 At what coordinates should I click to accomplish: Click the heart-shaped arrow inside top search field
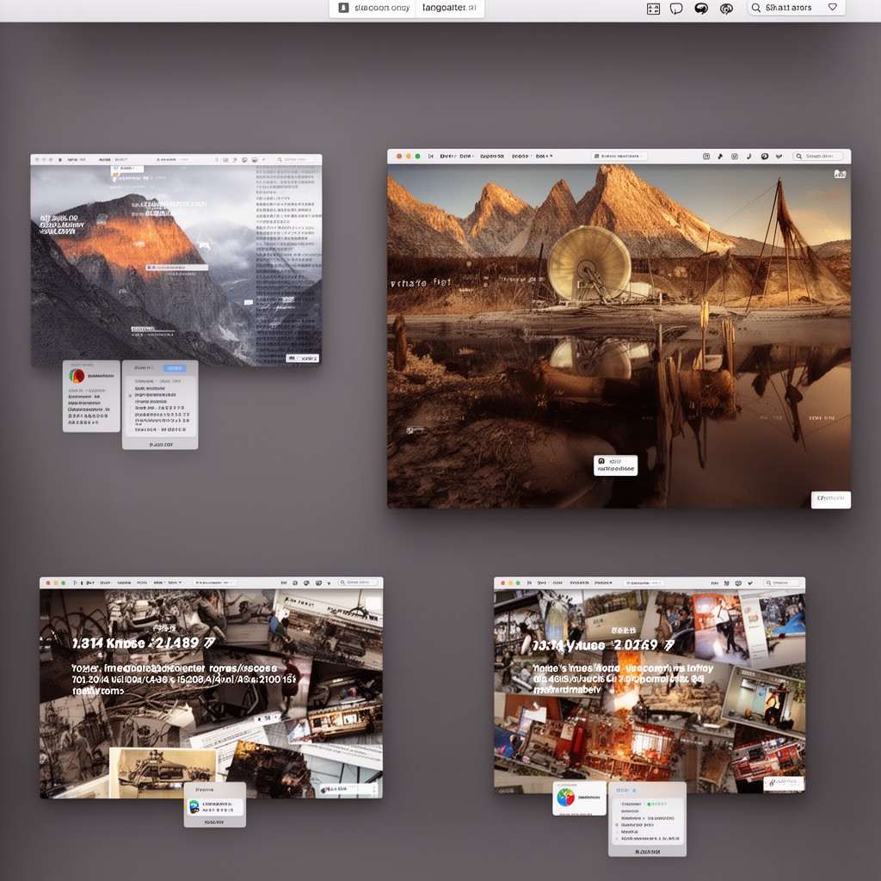tap(833, 7)
